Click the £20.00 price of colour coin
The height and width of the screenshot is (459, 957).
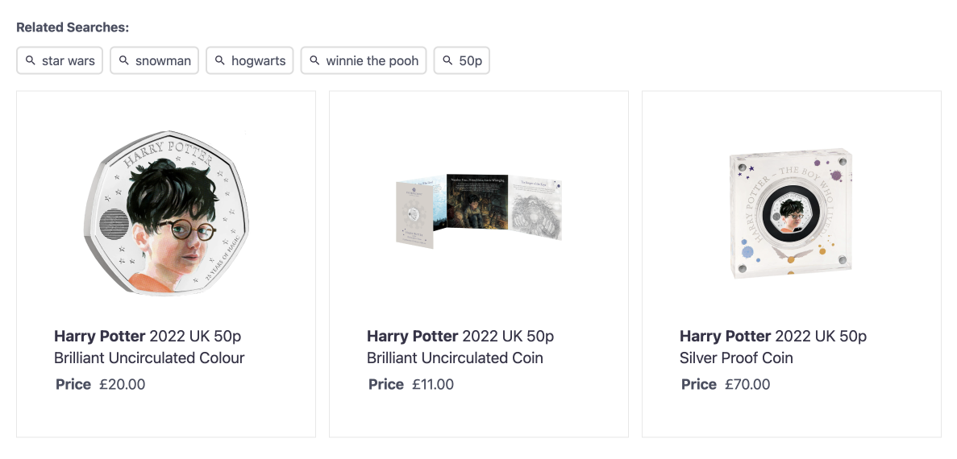coord(123,384)
